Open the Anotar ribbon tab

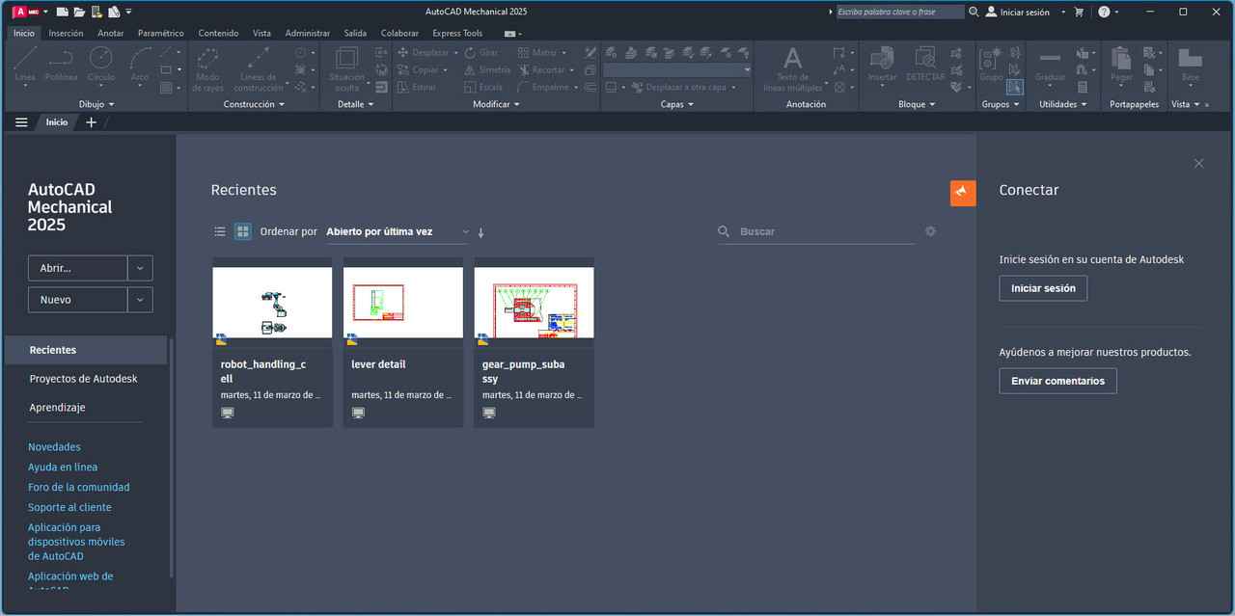[111, 33]
